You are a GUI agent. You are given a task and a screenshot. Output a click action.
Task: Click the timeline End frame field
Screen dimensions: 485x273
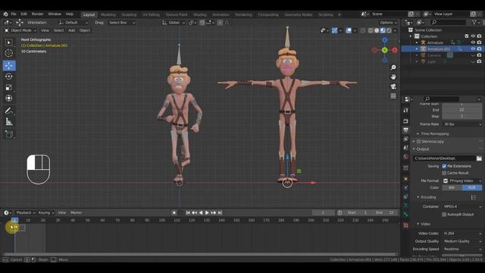pyautogui.click(x=386, y=212)
